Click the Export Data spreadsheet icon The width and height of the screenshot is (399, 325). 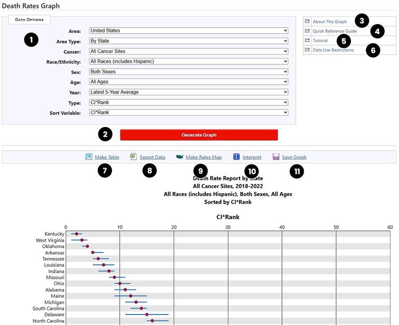pyautogui.click(x=133, y=157)
